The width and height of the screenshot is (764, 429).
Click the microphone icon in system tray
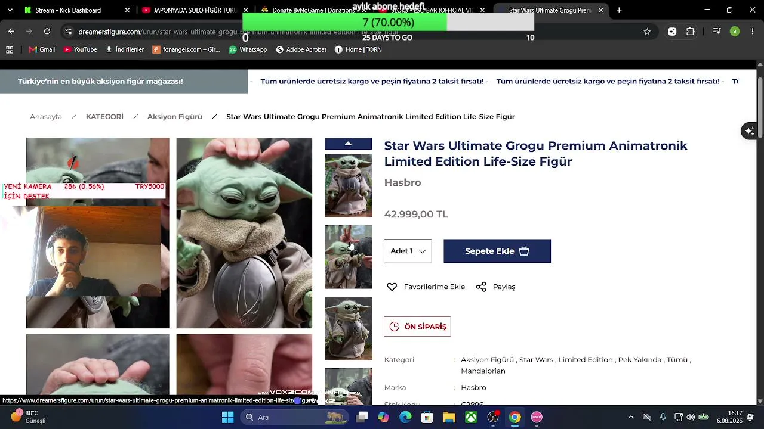pos(663,417)
